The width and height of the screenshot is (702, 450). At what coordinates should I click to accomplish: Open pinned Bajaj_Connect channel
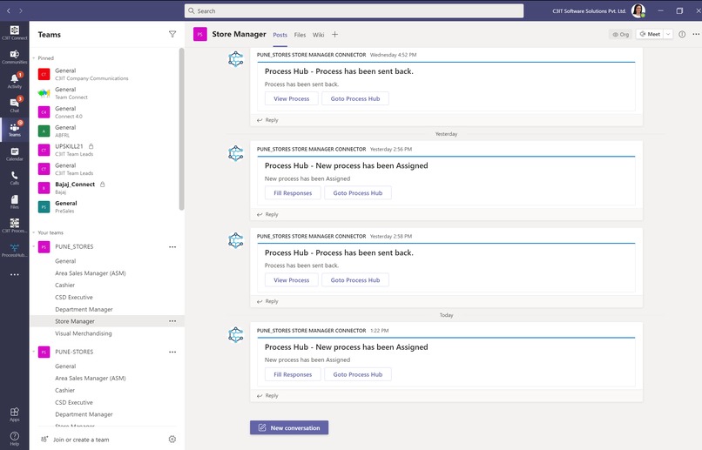(106, 188)
